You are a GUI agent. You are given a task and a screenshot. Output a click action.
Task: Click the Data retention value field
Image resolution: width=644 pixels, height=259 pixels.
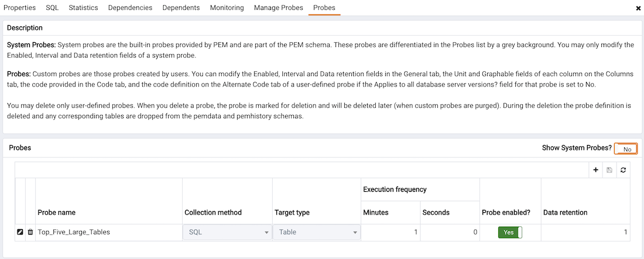[x=585, y=232]
